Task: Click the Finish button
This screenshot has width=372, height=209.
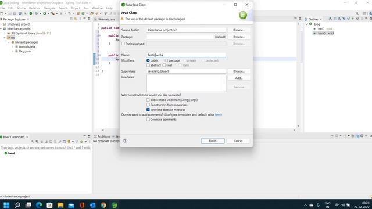Action: coord(213,140)
